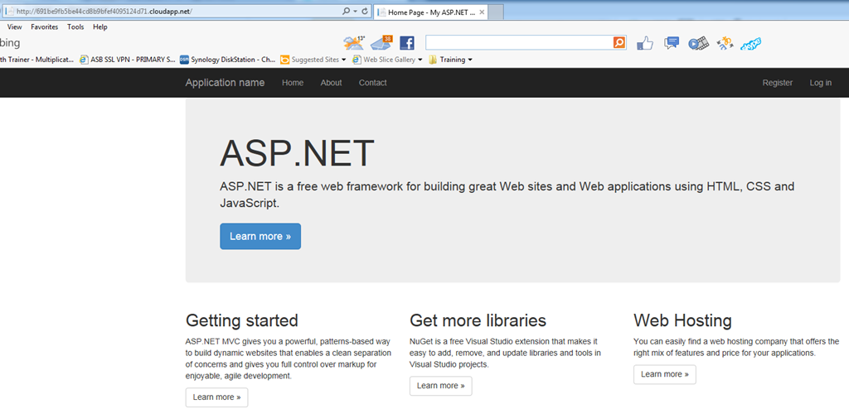Open a new blank tab

coord(496,12)
